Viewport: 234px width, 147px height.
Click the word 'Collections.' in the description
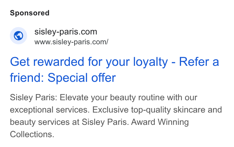tap(32, 134)
